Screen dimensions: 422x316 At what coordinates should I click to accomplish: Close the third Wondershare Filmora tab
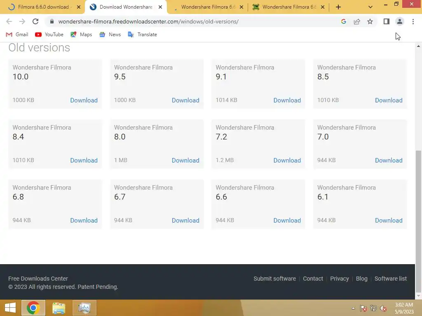[x=241, y=7]
